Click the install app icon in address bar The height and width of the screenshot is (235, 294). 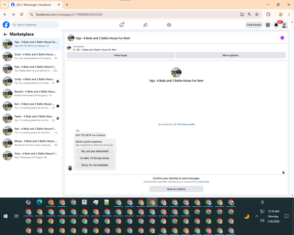click(242, 14)
